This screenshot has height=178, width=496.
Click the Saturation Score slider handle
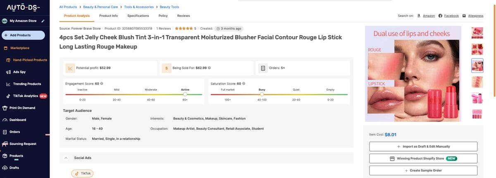pos(262,94)
